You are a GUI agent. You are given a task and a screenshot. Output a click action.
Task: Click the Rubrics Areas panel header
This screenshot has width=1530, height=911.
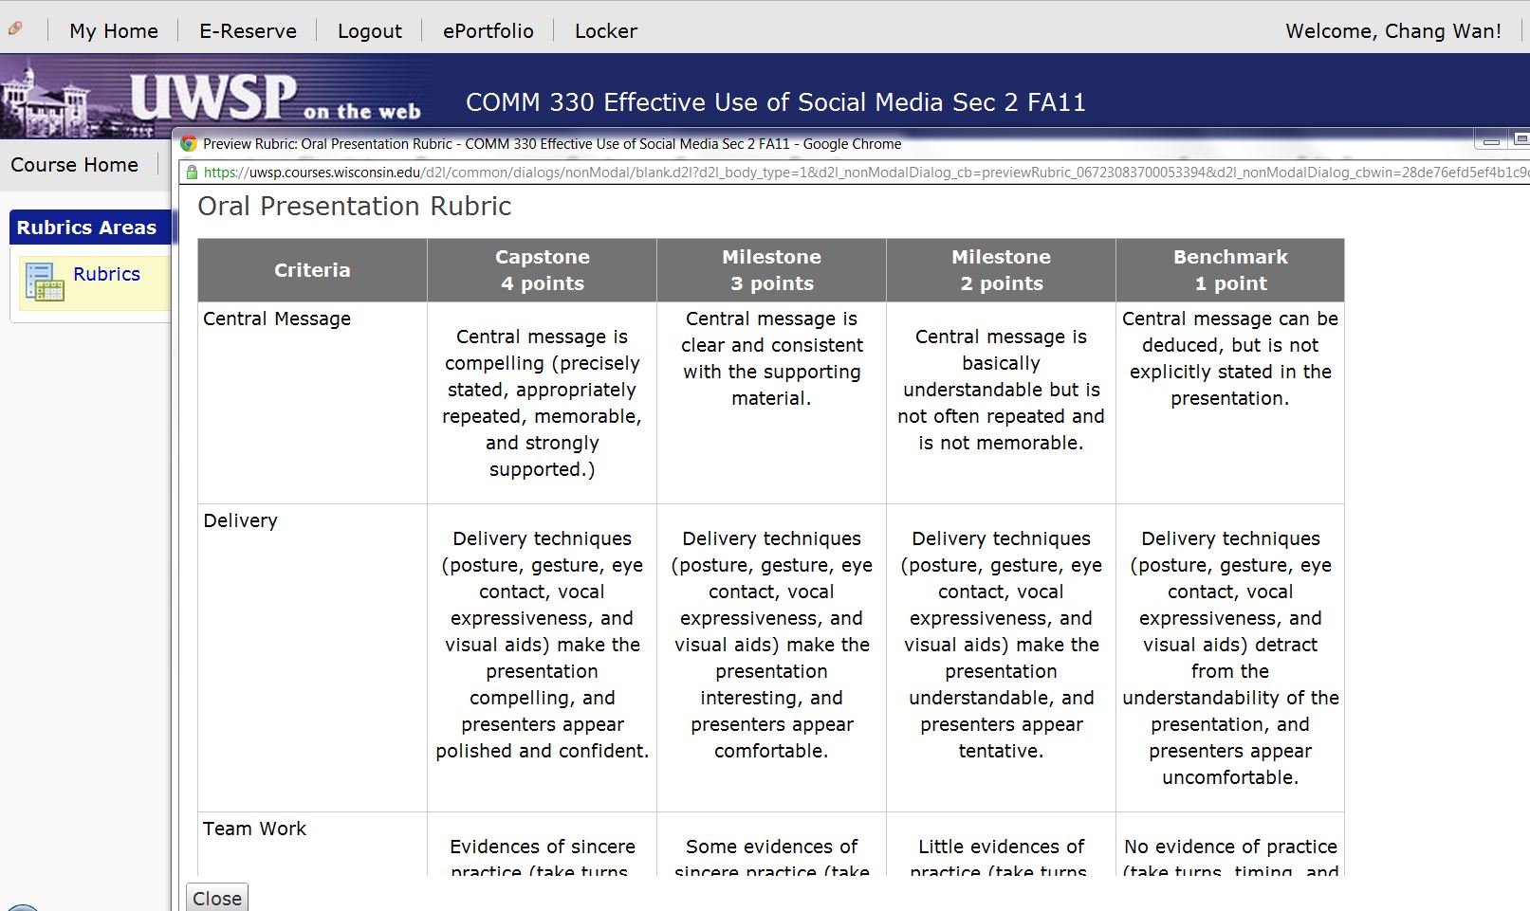(86, 228)
